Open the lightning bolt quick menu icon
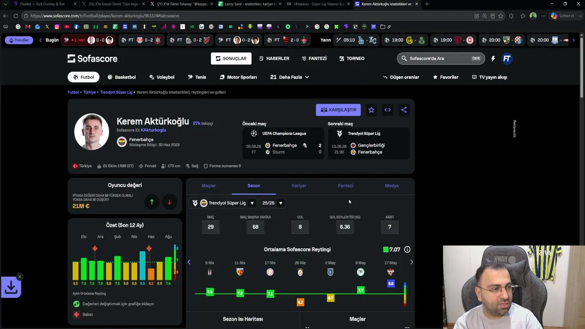Image resolution: width=585 pixels, height=329 pixels. point(493,58)
